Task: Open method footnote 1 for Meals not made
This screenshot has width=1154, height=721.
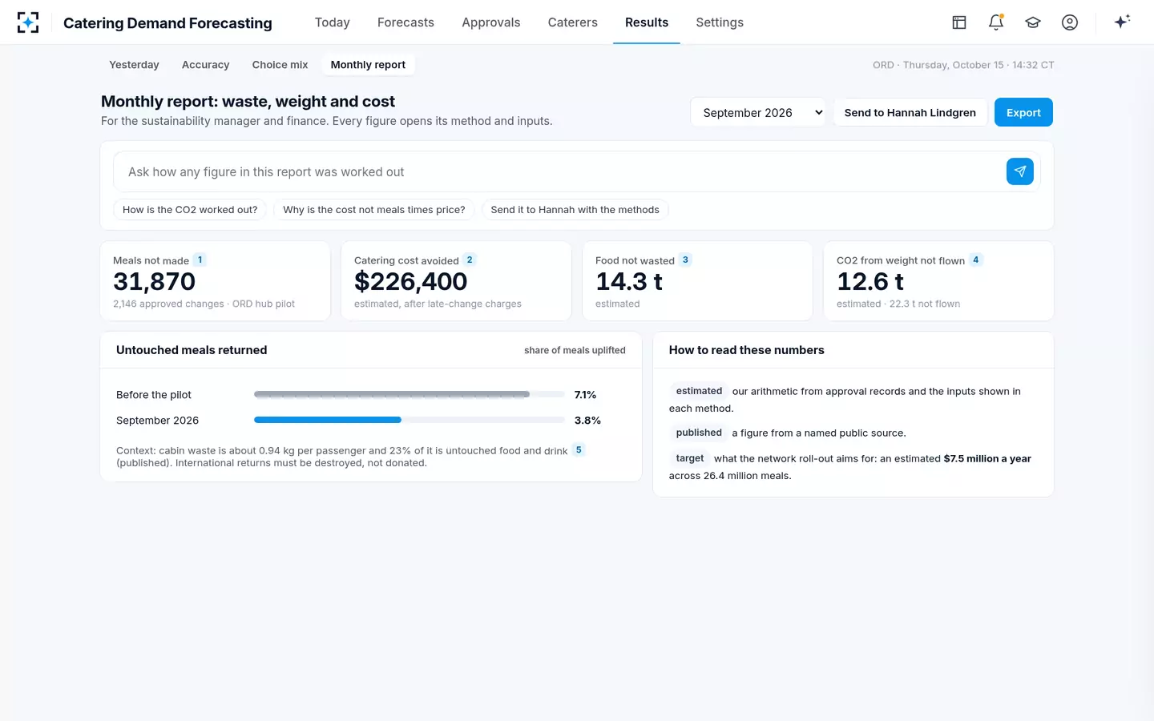Action: click(x=200, y=260)
